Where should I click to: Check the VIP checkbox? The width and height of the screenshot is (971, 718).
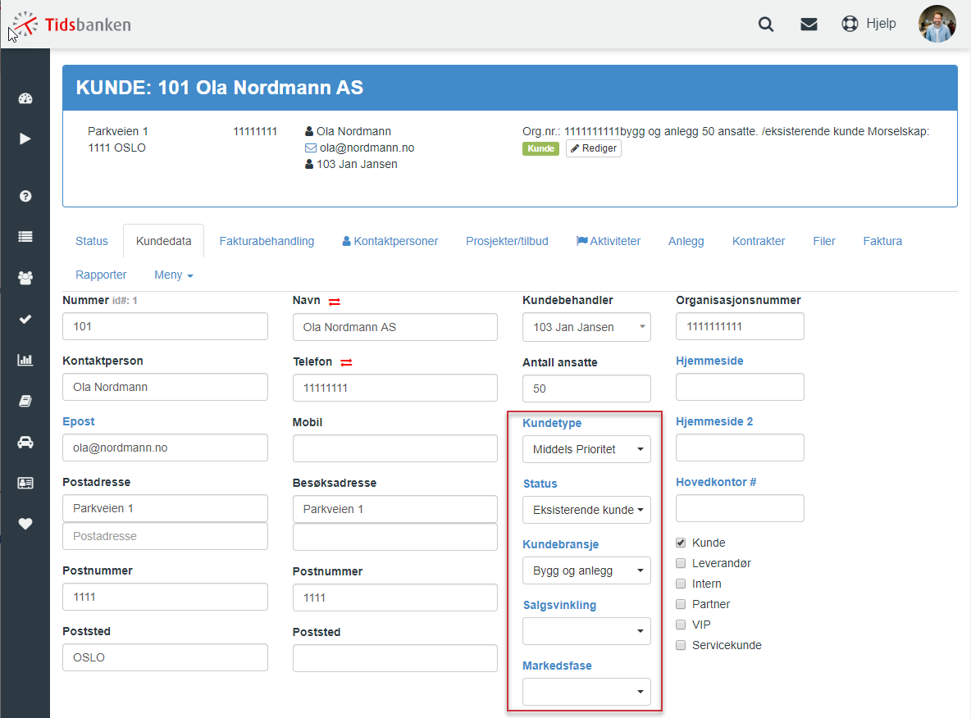coord(681,625)
